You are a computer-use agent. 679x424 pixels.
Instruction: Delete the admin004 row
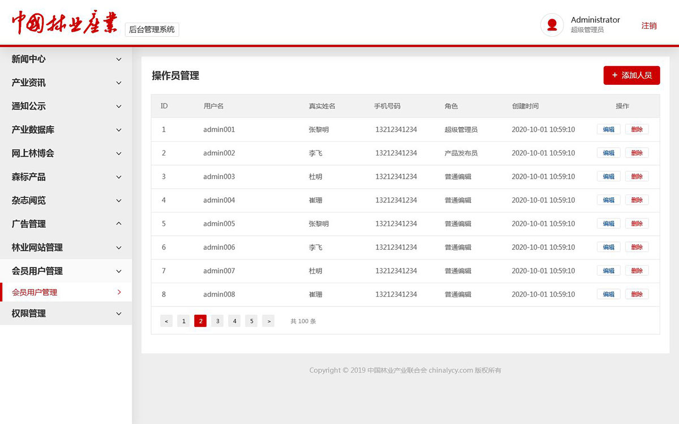coord(637,200)
